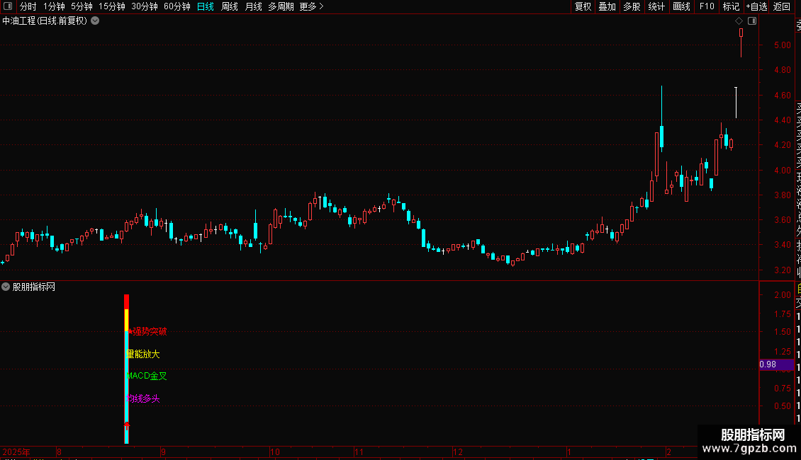Viewport: 801px width, 460px height.
Task: Open the 股朋指标网 indicator dropdown
Action: coord(6,287)
